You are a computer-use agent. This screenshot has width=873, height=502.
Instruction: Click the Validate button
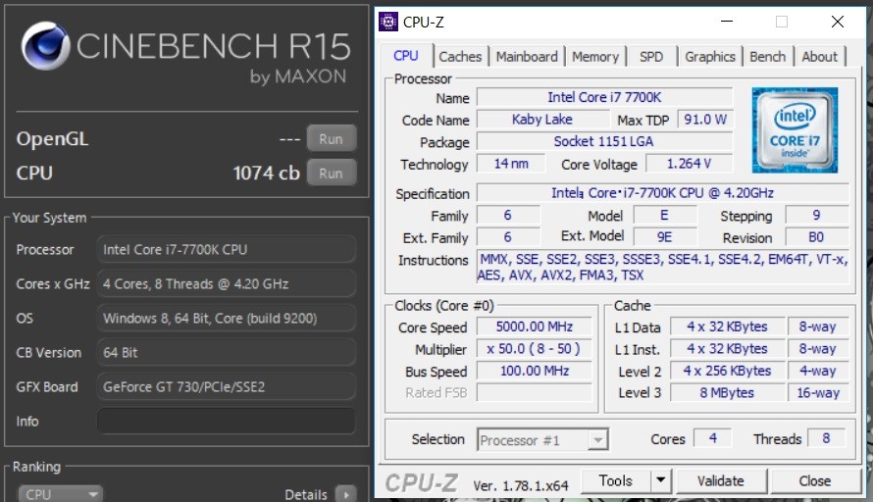pos(721,480)
